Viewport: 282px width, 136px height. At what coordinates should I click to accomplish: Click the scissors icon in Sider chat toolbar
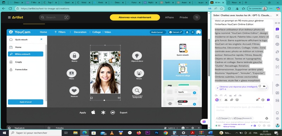point(226,100)
